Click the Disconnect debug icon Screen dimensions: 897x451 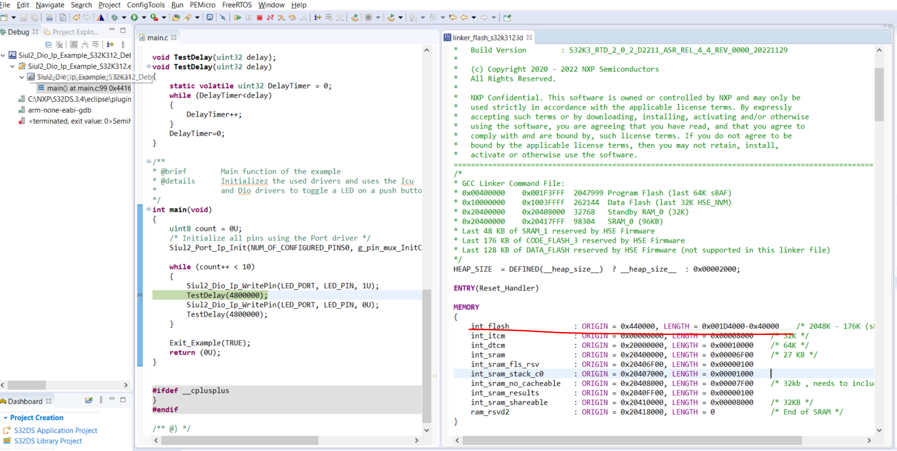271,17
